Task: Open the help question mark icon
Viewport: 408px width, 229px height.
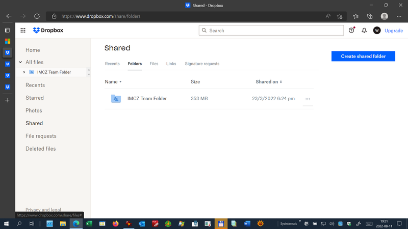Action: (x=351, y=31)
